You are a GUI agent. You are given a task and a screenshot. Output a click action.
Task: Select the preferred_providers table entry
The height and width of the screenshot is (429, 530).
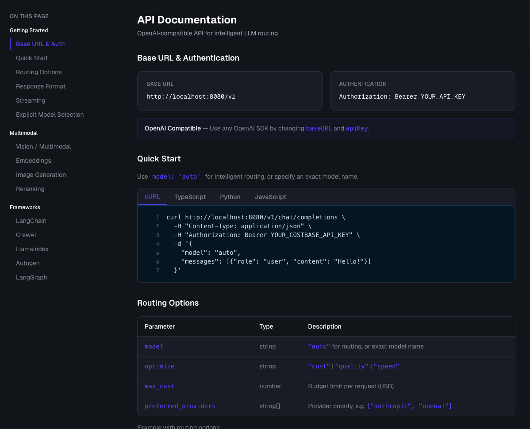[180, 406]
